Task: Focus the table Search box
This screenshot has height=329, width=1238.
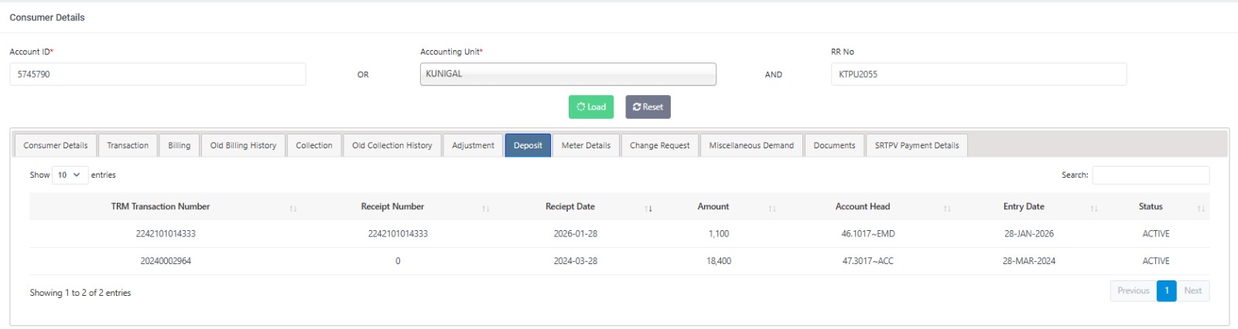Action: (x=1151, y=175)
